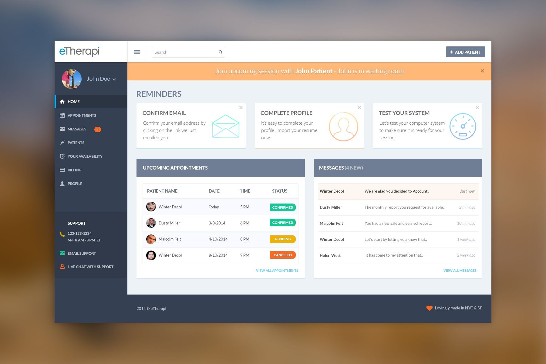Image resolution: width=546 pixels, height=364 pixels.
Task: Focus the Search input field
Action: 188,52
